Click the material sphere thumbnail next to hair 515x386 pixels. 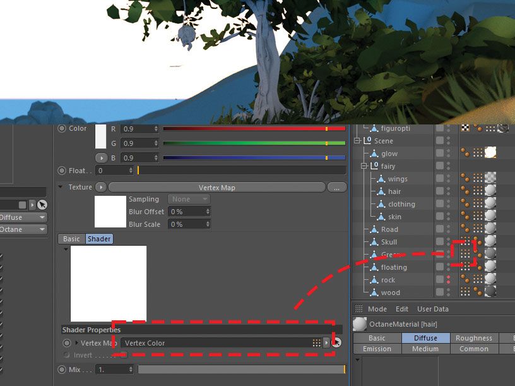(x=492, y=191)
